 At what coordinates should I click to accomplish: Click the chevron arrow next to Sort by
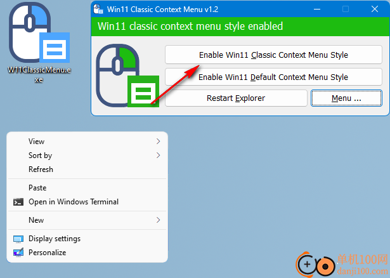pyautogui.click(x=158, y=156)
